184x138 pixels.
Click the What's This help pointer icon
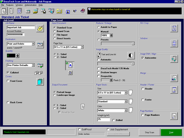pos(75,11)
